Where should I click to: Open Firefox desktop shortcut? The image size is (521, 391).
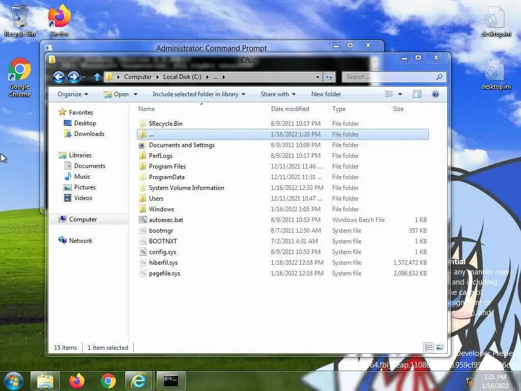tap(59, 20)
